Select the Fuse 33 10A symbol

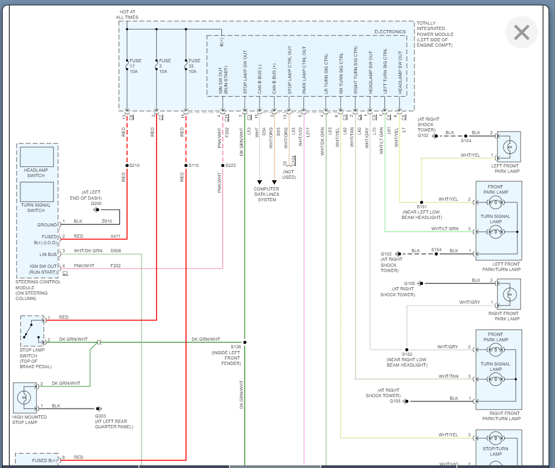pyautogui.click(x=186, y=66)
